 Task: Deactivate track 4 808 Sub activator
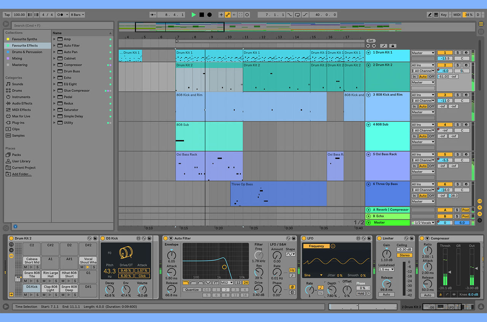tap(444, 124)
